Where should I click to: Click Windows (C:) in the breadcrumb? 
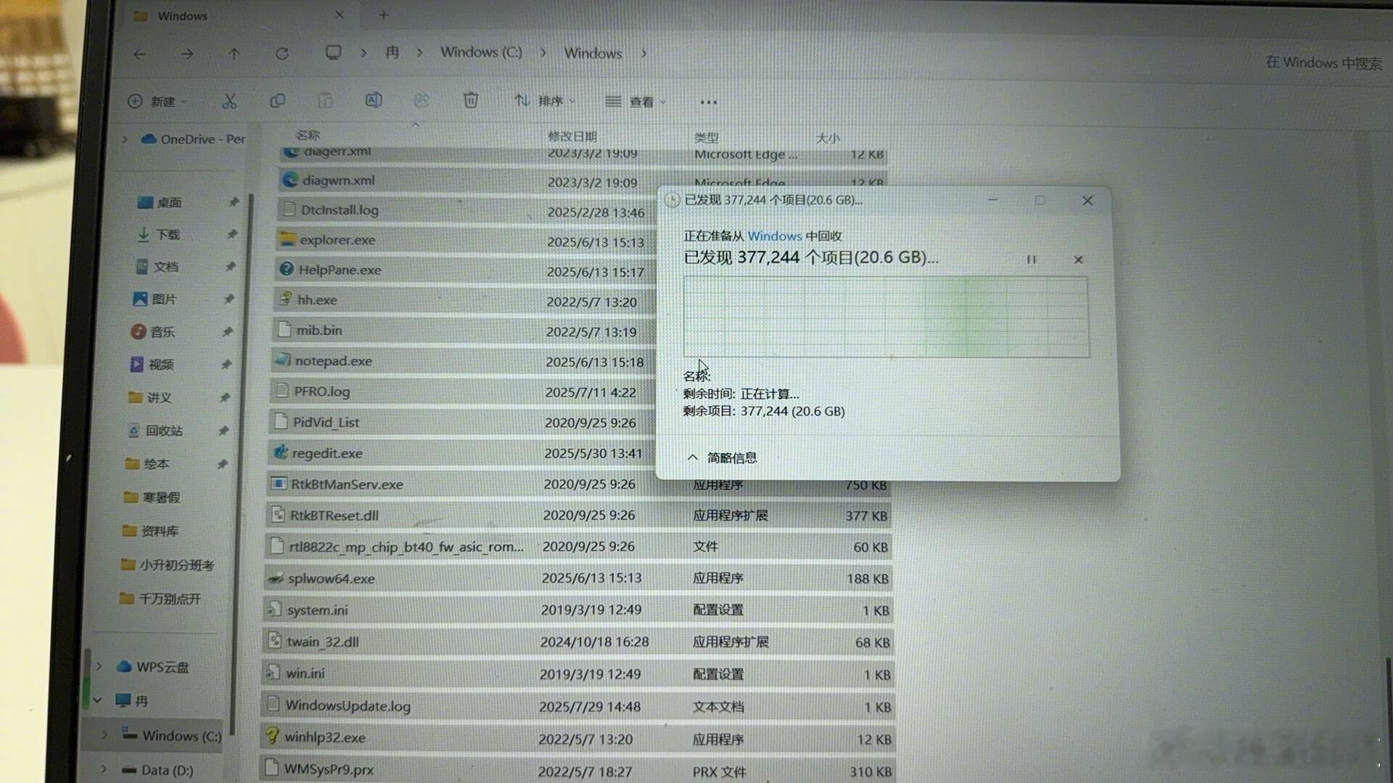481,53
